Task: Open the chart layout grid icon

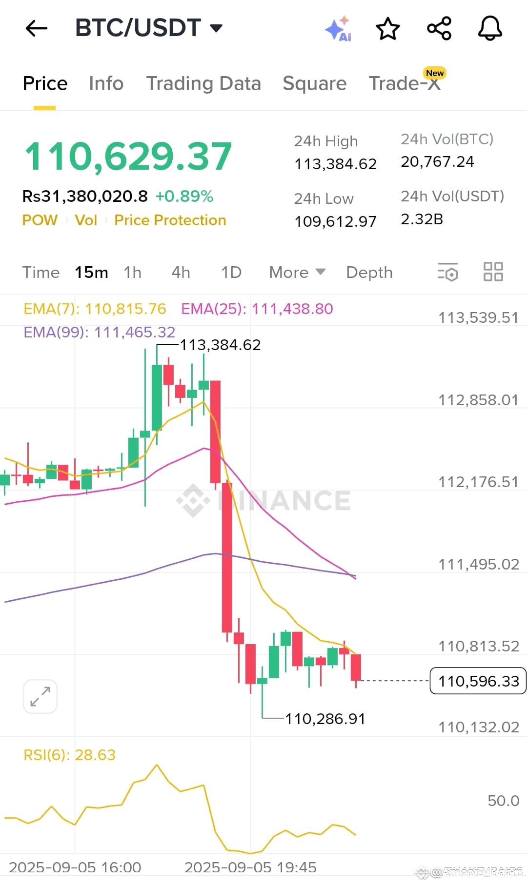Action: pyautogui.click(x=493, y=272)
